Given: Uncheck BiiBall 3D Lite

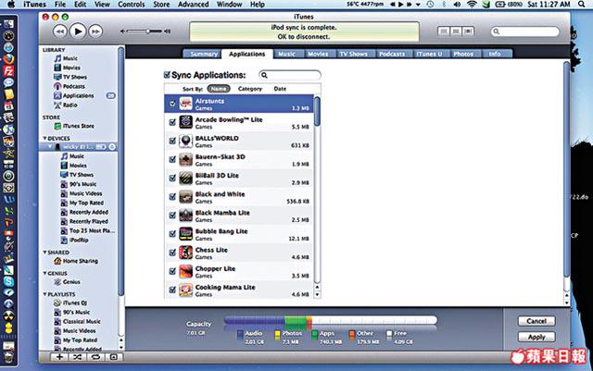Looking at the screenshot, I should (172, 178).
